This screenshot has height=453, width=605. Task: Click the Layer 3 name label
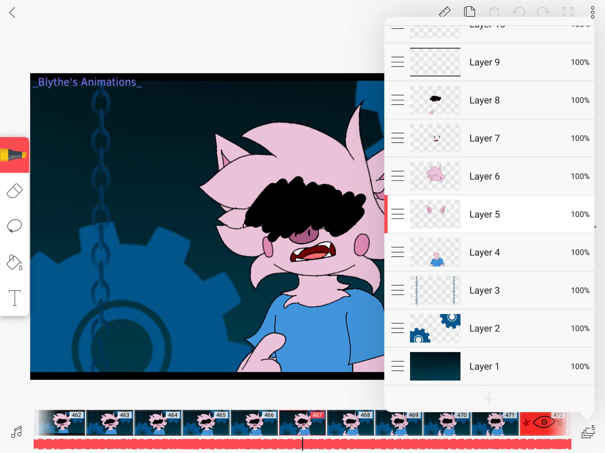[484, 290]
